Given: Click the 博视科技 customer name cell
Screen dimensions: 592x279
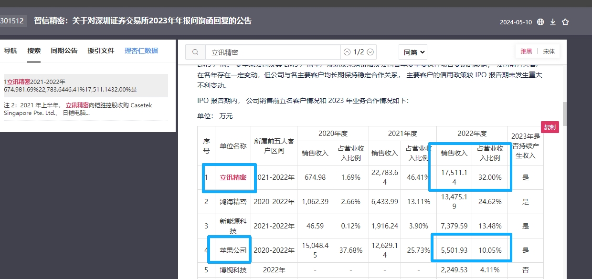Looking at the screenshot, I should pos(233,270).
